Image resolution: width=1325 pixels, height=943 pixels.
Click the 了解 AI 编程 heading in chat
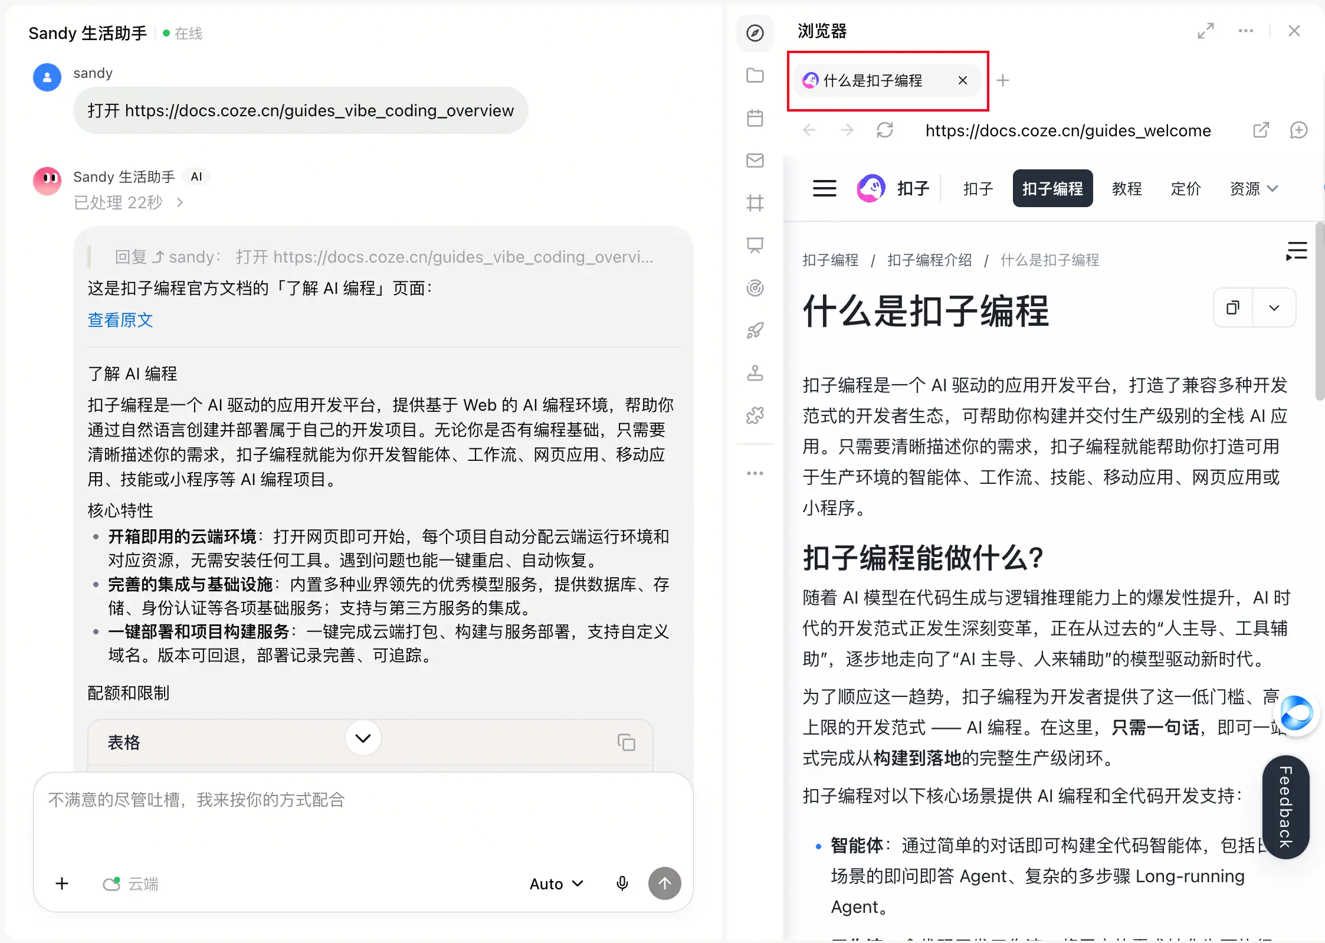[132, 374]
